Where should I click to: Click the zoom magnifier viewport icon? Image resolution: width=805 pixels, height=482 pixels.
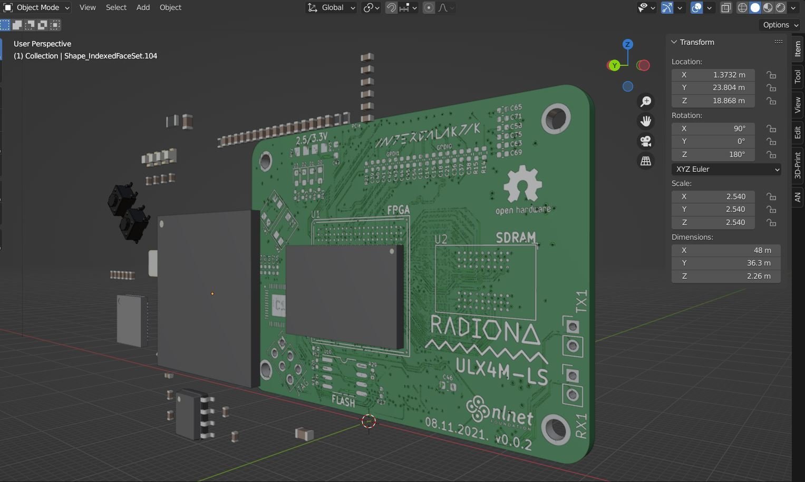tap(646, 102)
